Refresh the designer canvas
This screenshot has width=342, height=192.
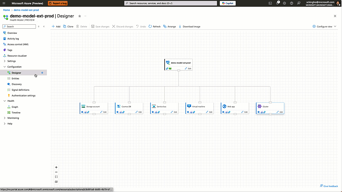(154, 27)
